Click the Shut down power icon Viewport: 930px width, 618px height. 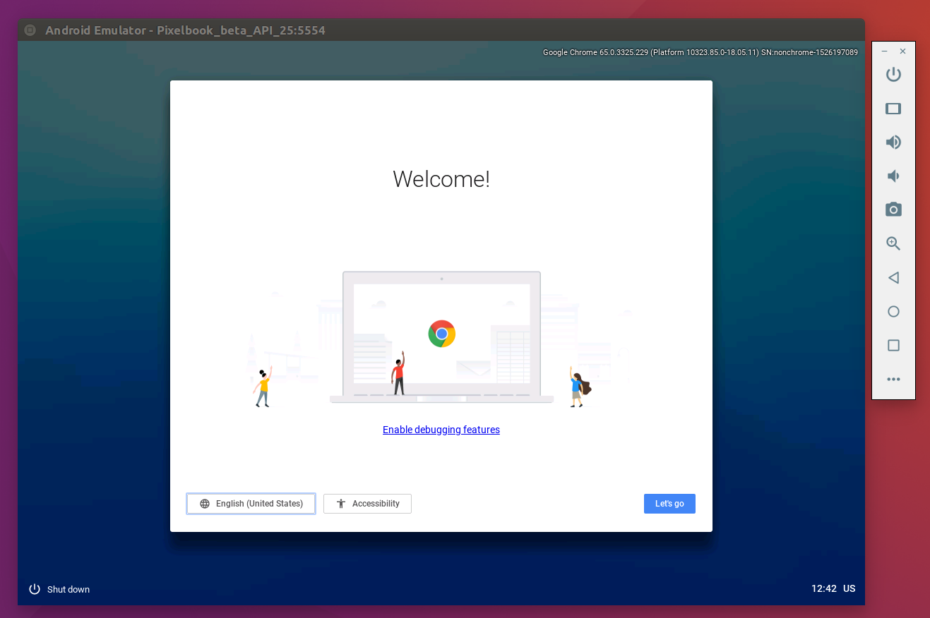35,589
